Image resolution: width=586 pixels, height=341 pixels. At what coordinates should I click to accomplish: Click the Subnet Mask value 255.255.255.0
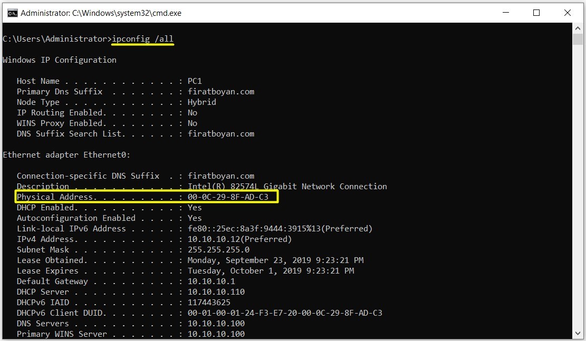pyautogui.click(x=218, y=250)
